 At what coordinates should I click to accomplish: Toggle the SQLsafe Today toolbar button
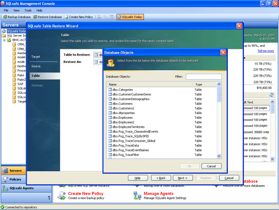[130, 17]
